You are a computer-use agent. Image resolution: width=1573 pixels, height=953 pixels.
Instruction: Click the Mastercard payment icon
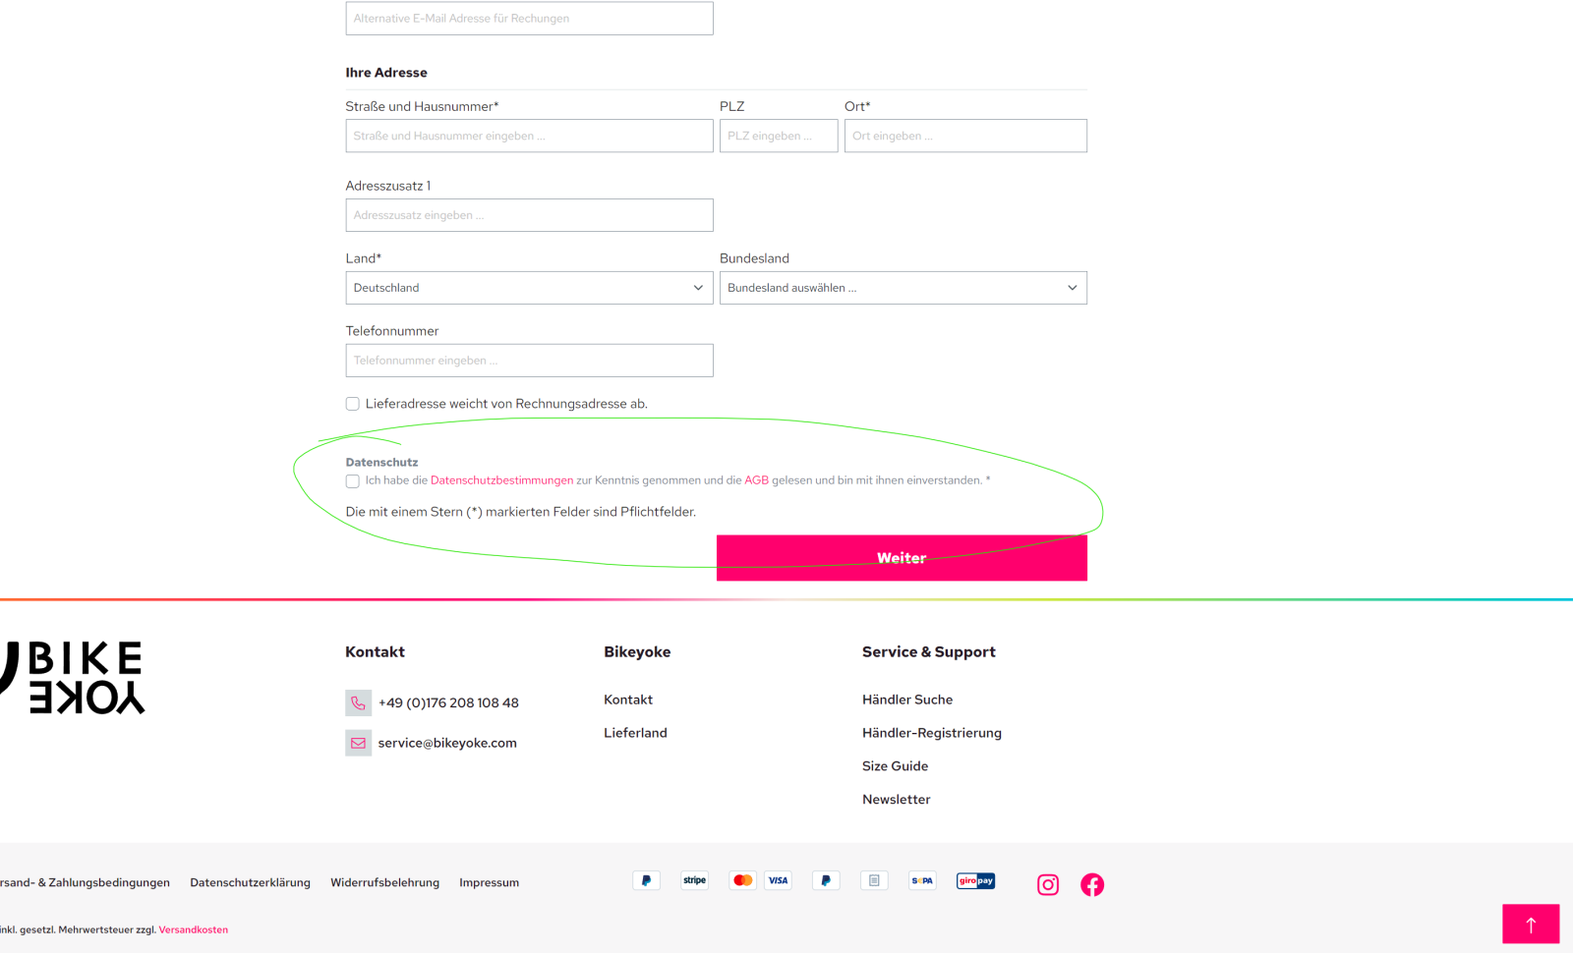pyautogui.click(x=742, y=880)
